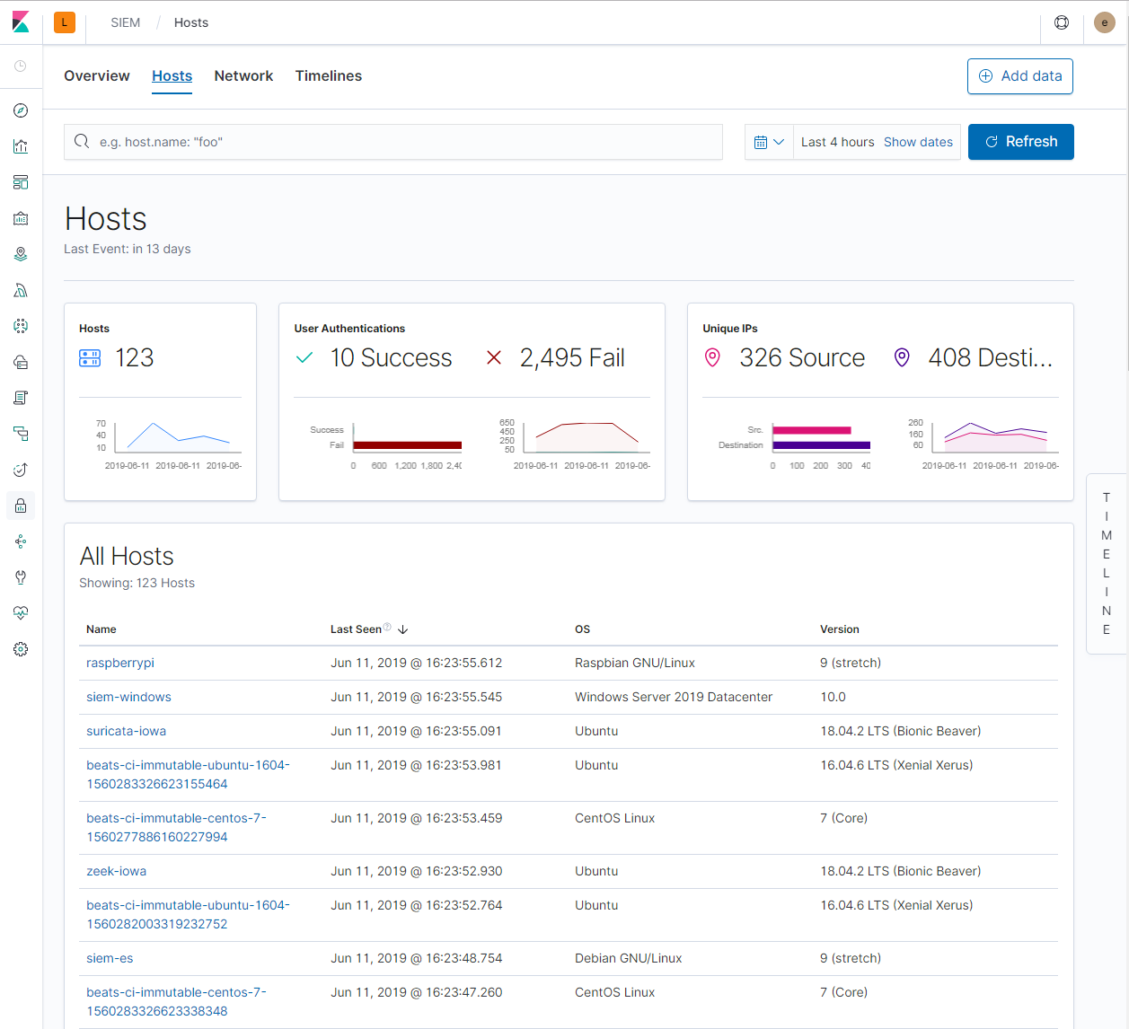Launch Canvas from the left navigation
The height and width of the screenshot is (1029, 1129).
pos(20,218)
